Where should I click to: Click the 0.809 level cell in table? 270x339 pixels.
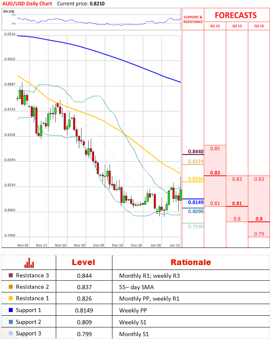[x=84, y=322]
